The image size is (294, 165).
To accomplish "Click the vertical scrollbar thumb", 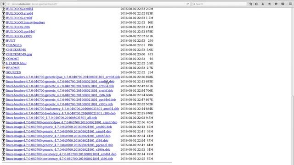I will (x=293, y=130).
